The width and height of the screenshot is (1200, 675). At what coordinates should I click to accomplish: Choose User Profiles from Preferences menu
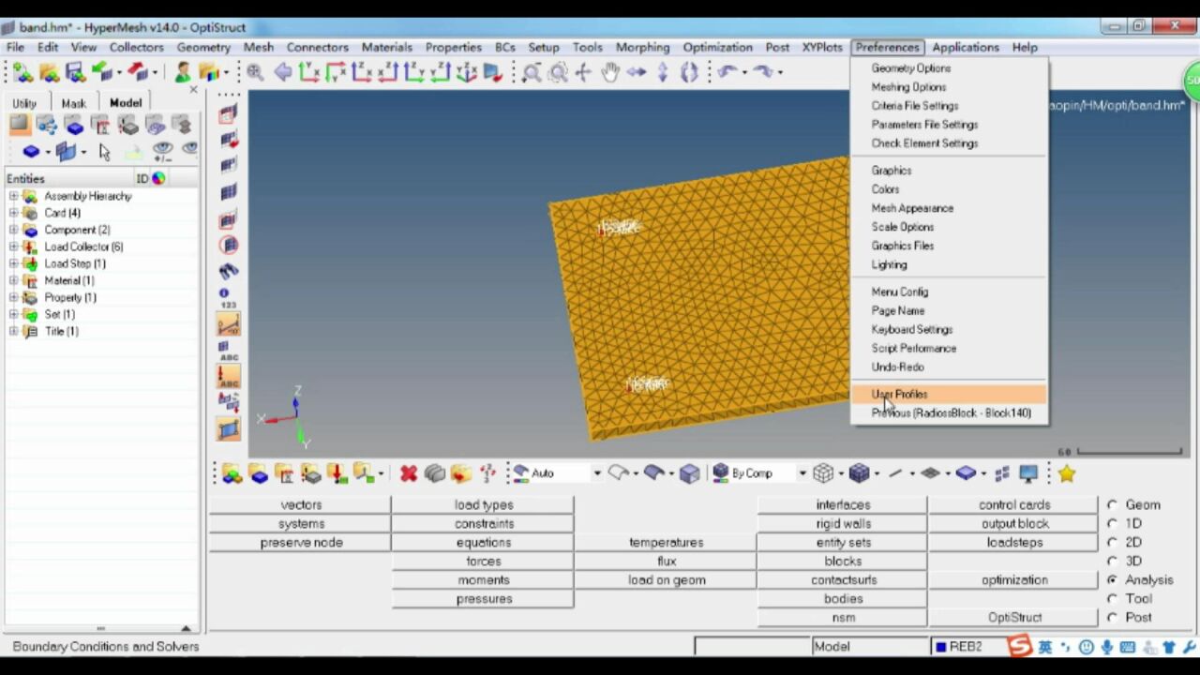tap(900, 395)
